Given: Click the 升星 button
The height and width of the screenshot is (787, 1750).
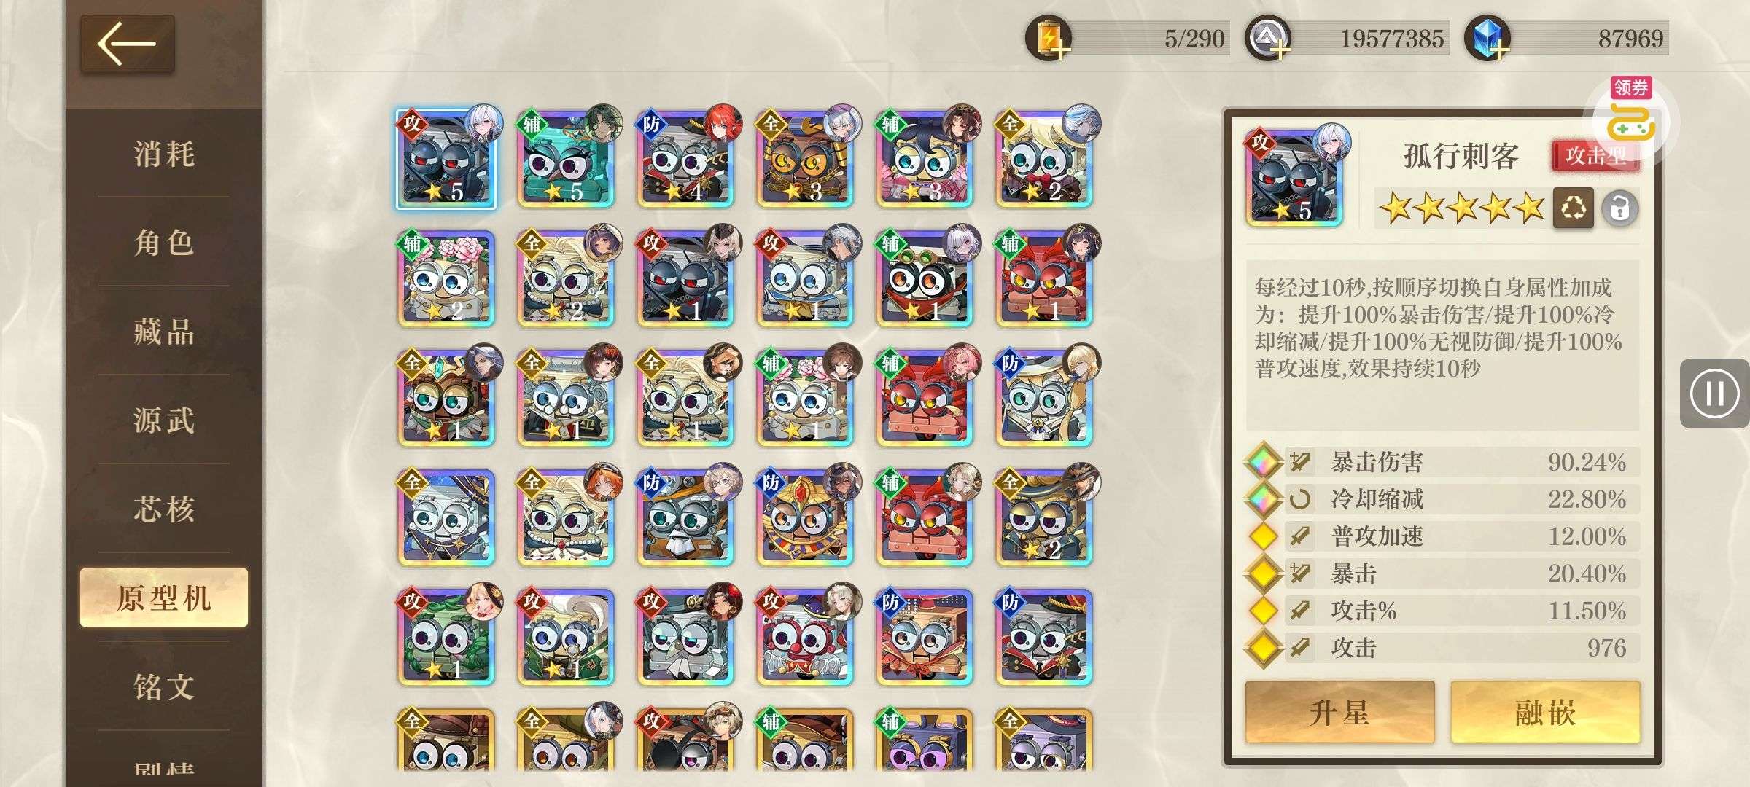Looking at the screenshot, I should [x=1339, y=712].
